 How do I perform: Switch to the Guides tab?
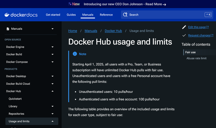[71, 15]
